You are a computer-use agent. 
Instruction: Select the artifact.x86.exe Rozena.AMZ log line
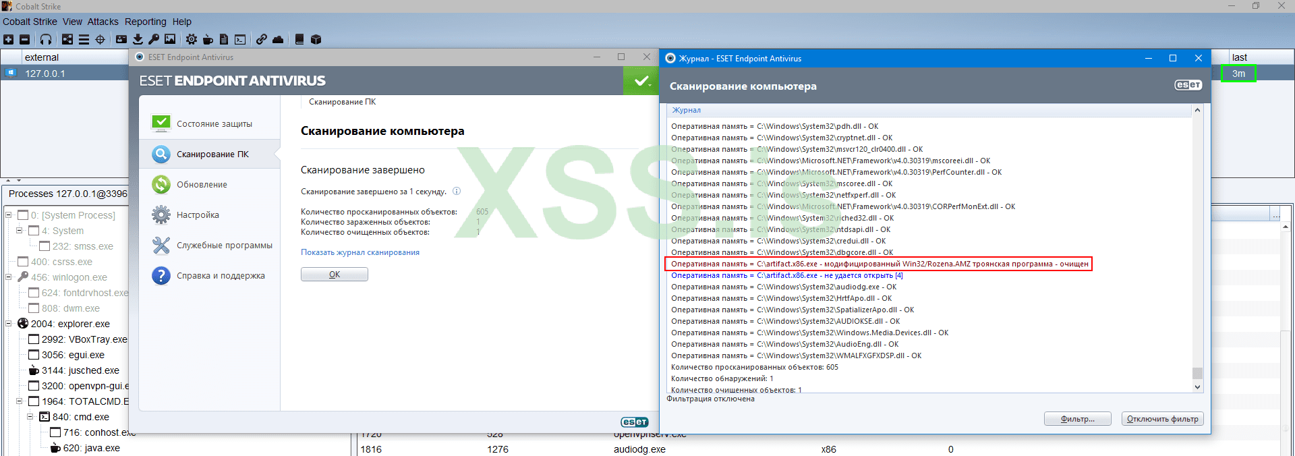click(x=878, y=264)
